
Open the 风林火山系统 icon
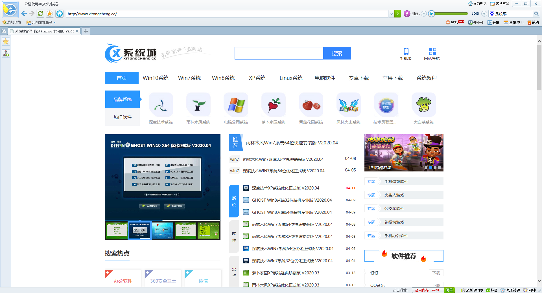point(348,105)
